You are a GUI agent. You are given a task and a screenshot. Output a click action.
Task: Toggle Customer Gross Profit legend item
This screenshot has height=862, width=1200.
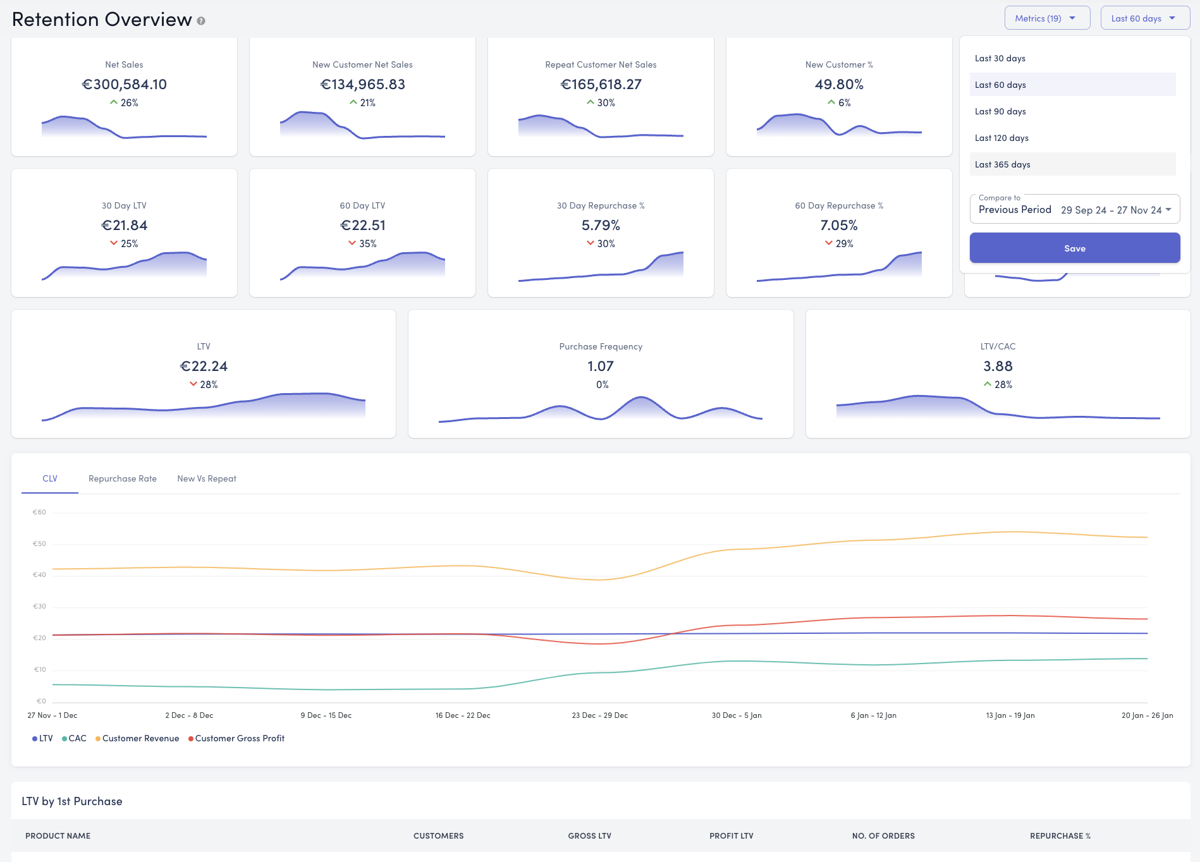click(236, 739)
